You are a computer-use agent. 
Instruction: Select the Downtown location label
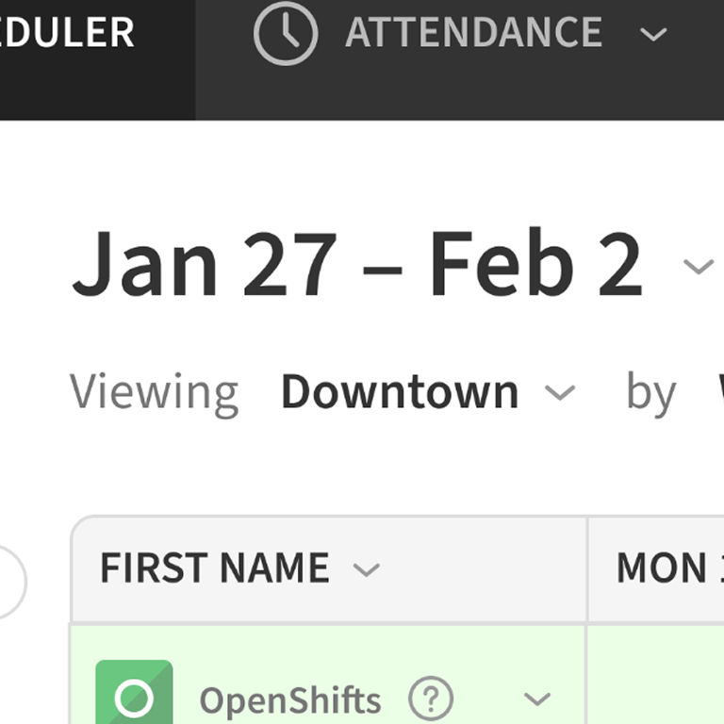coord(400,392)
